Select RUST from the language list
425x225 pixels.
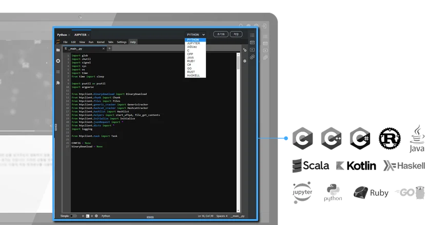tap(195, 72)
